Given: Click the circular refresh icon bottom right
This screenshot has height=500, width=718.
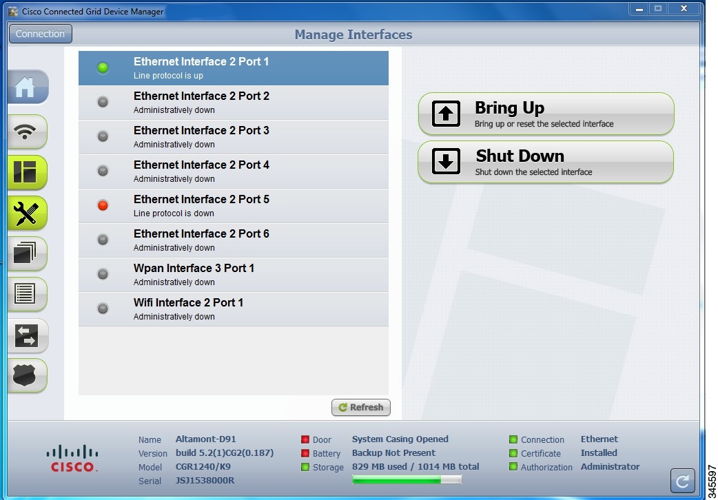Looking at the screenshot, I should [681, 481].
